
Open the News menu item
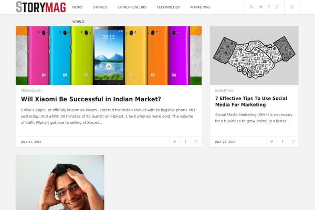click(x=77, y=7)
